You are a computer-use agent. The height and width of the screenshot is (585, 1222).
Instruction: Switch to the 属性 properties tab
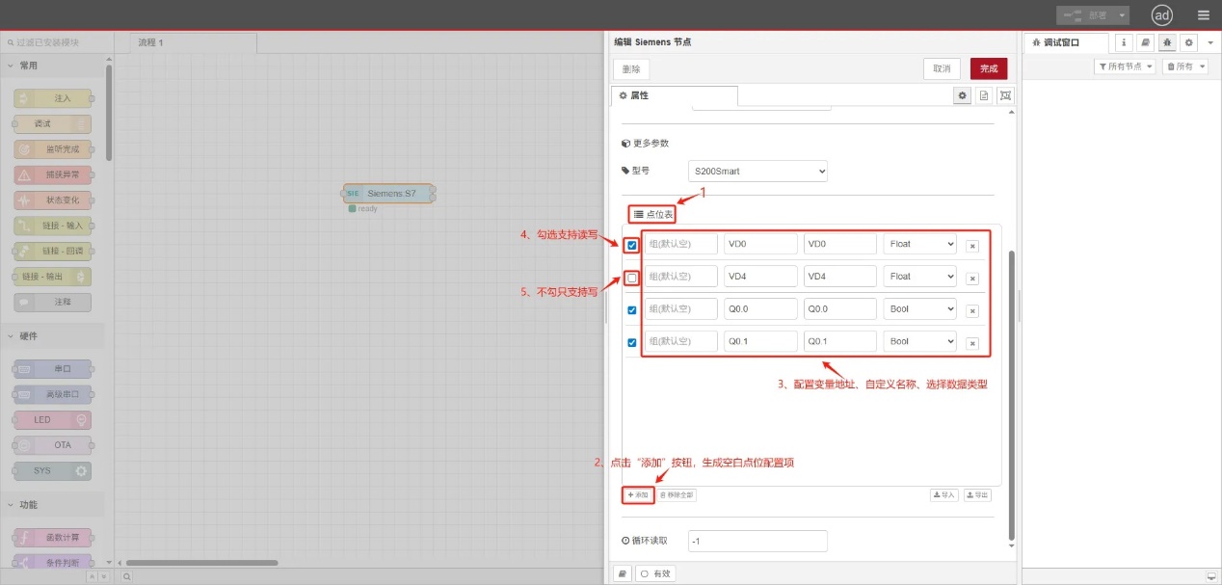(675, 95)
